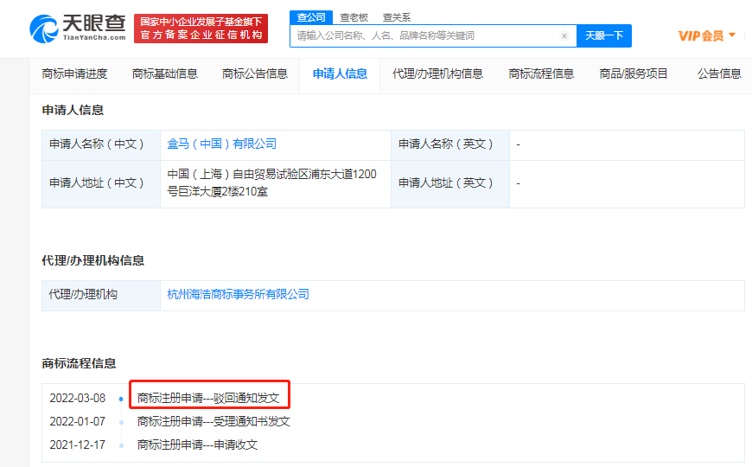752x467 pixels.
Task: Open the red 官方备案企业征信机构 banner
Action: (x=201, y=29)
